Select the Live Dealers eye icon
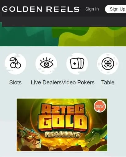 pyautogui.click(x=46, y=64)
